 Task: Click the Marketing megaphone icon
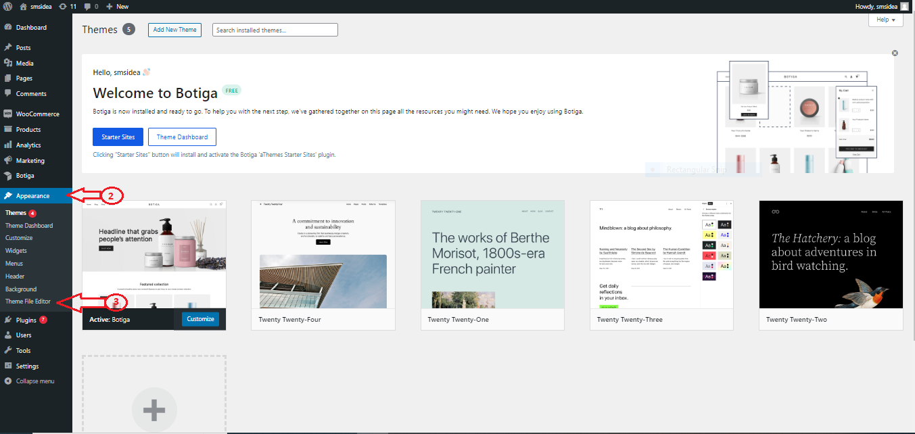[7, 160]
